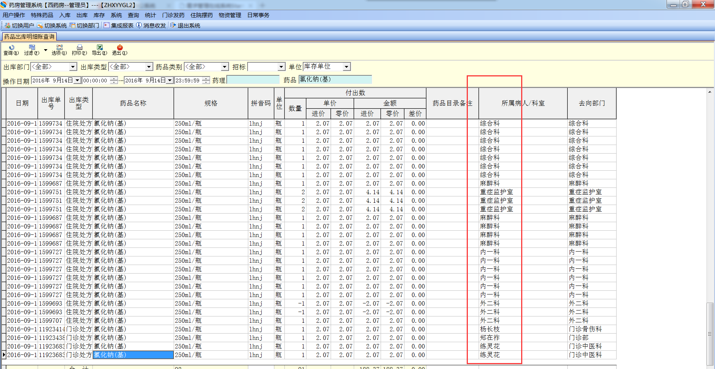Open the 单位 库存单位 combo box
The image size is (715, 369).
click(347, 67)
